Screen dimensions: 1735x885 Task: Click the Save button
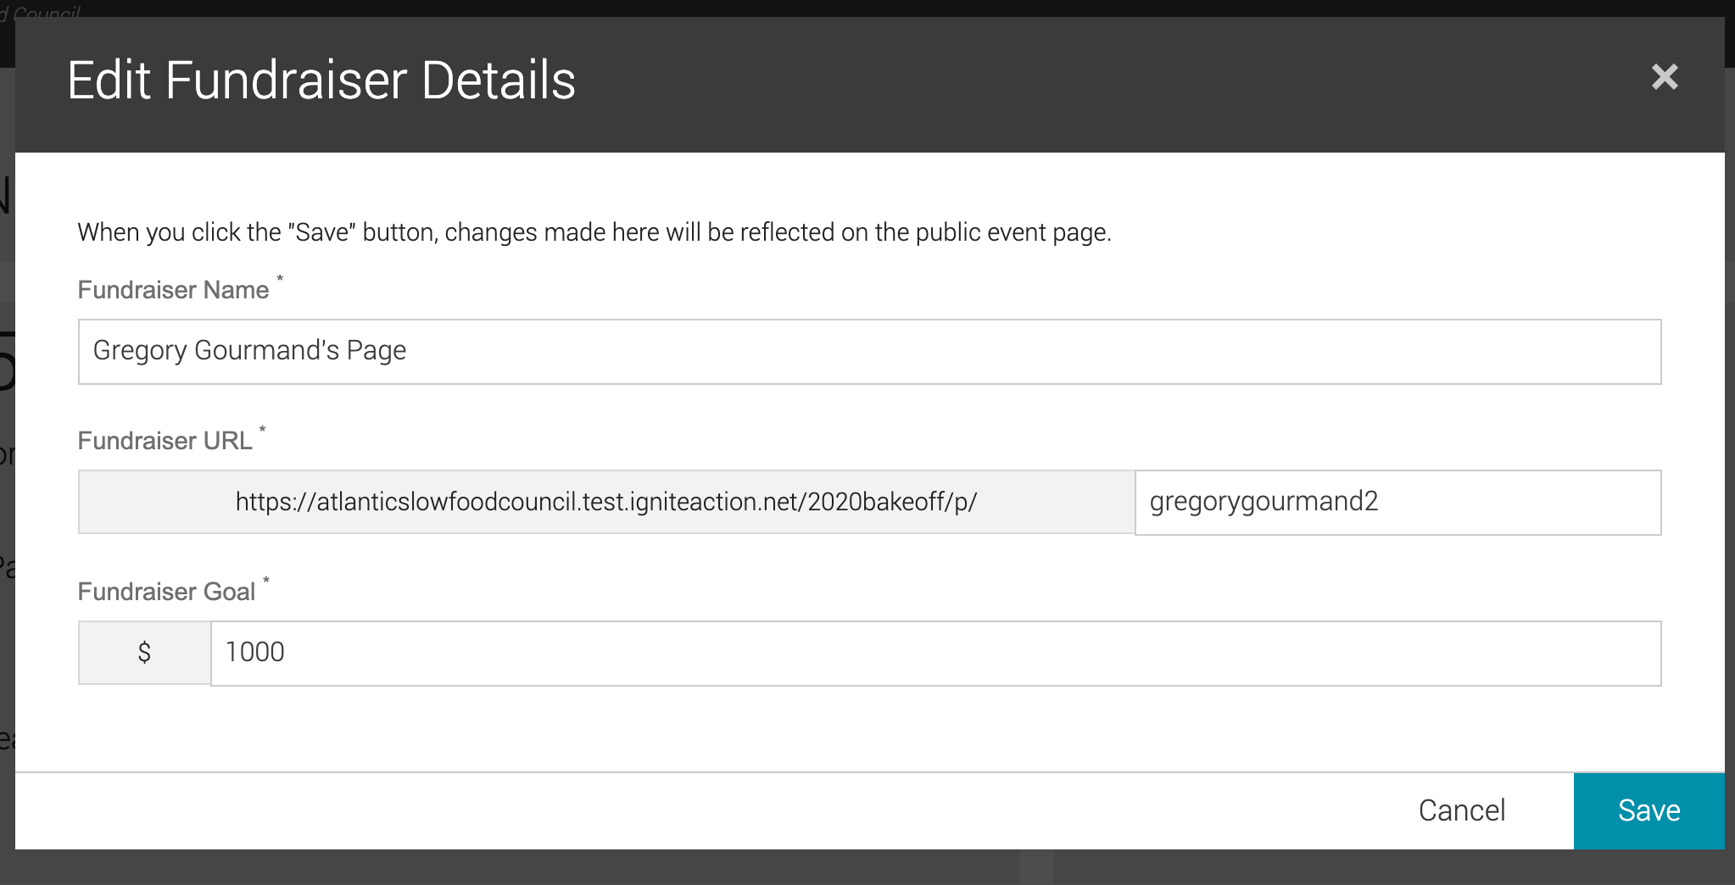[x=1649, y=810]
